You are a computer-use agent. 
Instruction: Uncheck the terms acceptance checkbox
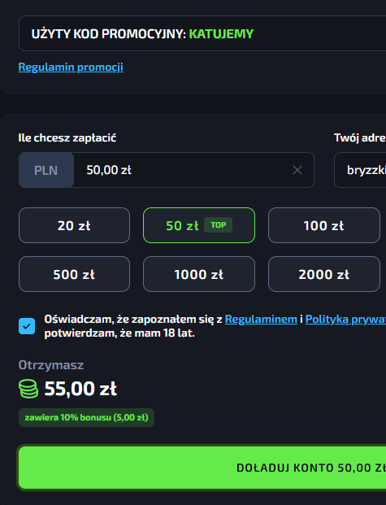click(x=27, y=326)
